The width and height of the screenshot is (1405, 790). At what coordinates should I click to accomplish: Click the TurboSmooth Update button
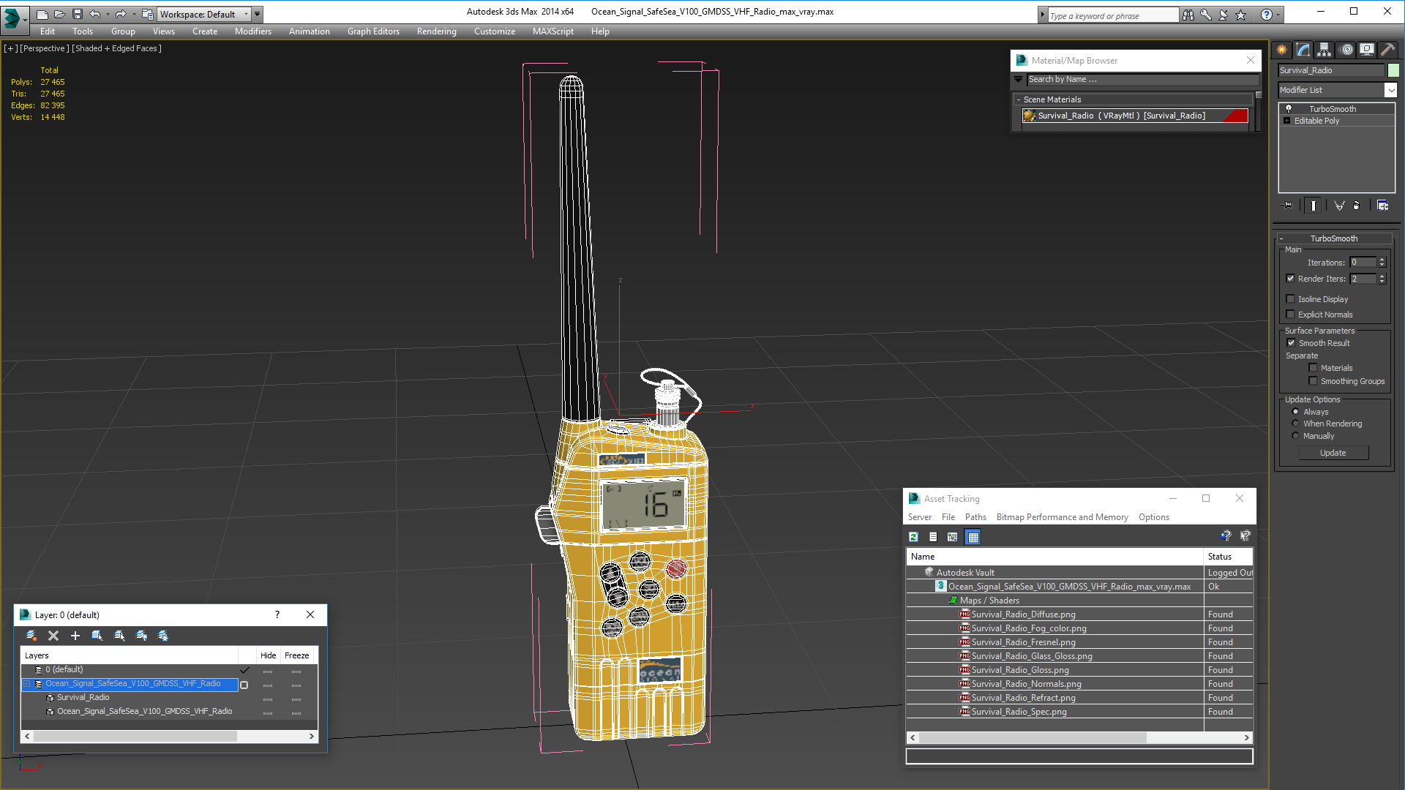click(x=1333, y=453)
